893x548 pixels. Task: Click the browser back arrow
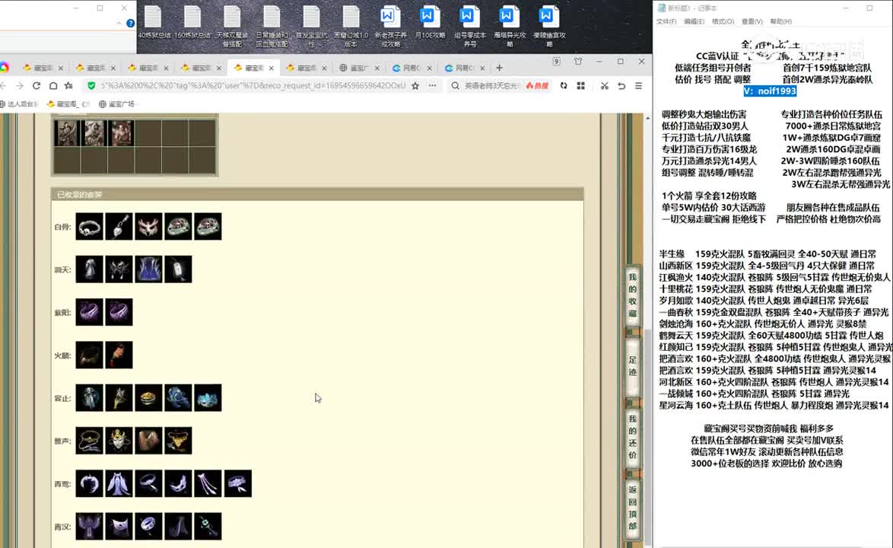pos(3,85)
